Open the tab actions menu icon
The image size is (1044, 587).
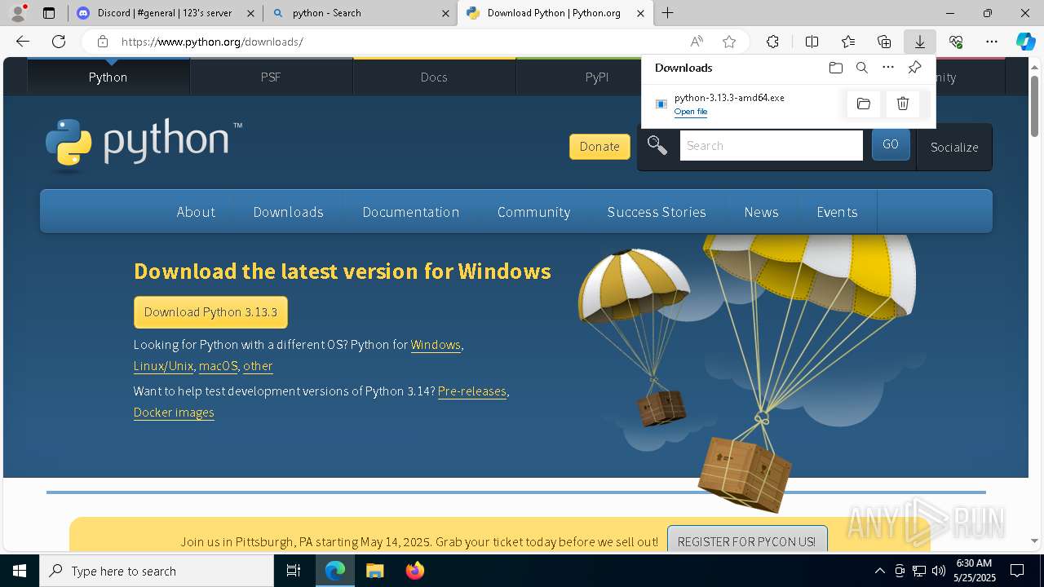pyautogui.click(x=49, y=13)
